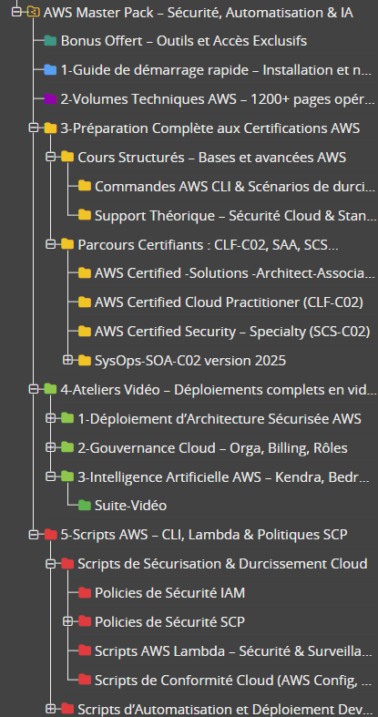Open Support Théorique – Sécurité Cloud folder
Viewport: 378px width, 717px height.
[236, 215]
